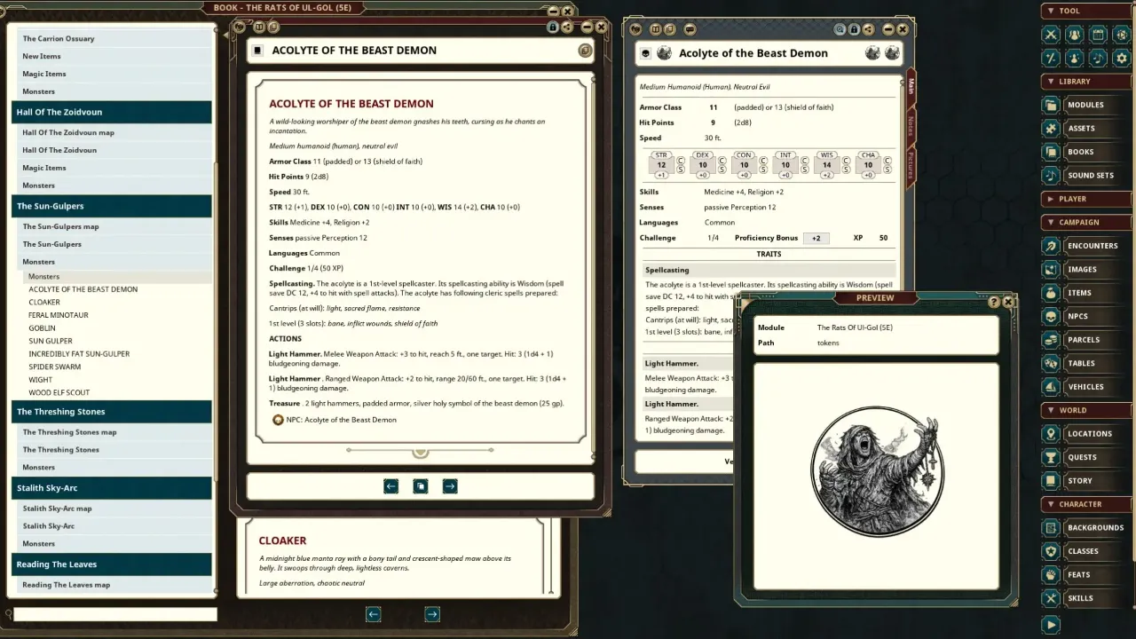This screenshot has width=1136, height=639.
Task: Expand the Player sidebar section
Action: (x=1086, y=199)
